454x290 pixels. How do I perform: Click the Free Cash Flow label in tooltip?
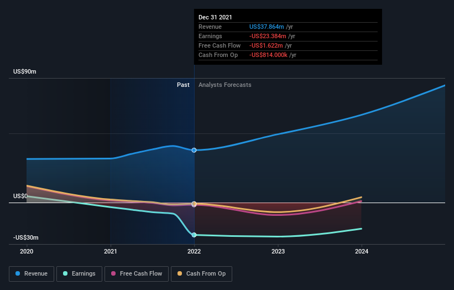click(x=220, y=45)
